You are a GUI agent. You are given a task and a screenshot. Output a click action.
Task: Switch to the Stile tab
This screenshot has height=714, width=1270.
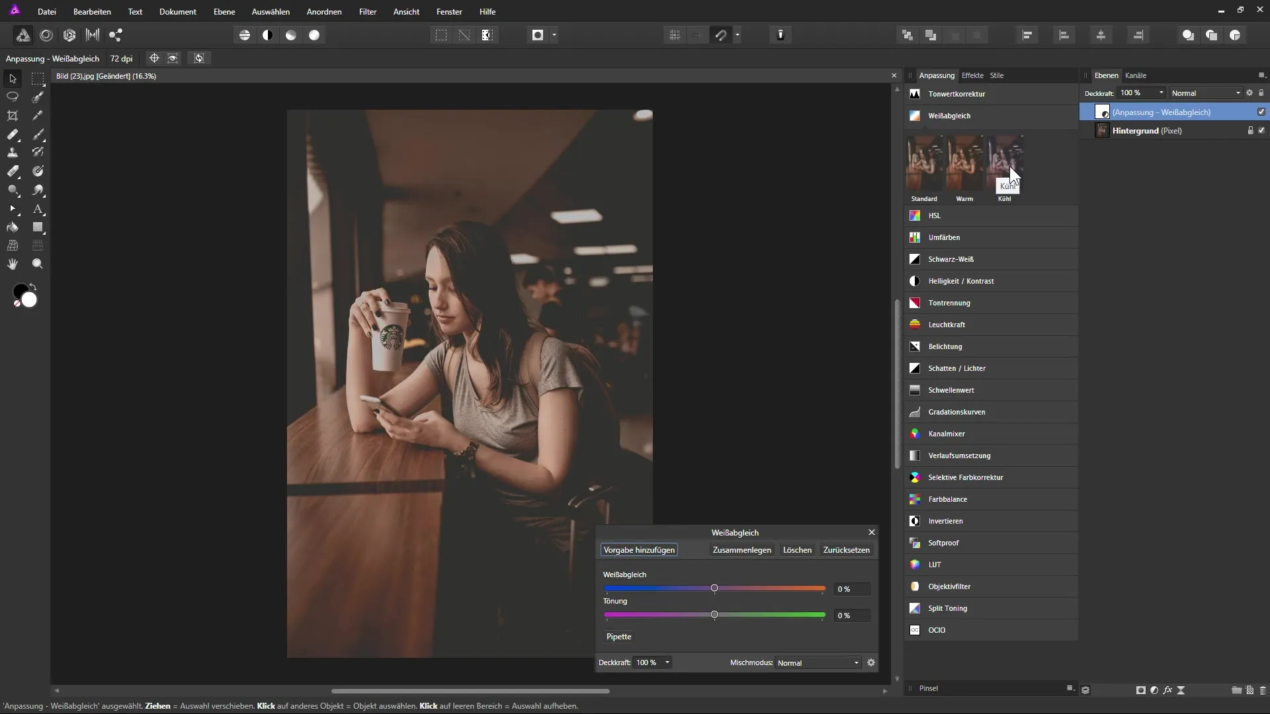point(997,75)
